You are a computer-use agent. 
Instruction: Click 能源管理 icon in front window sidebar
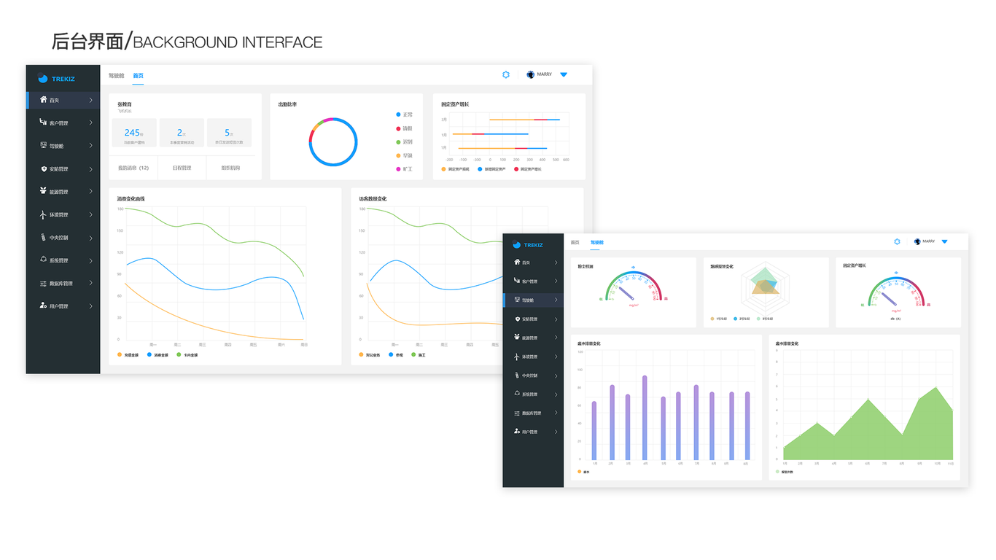click(x=517, y=338)
